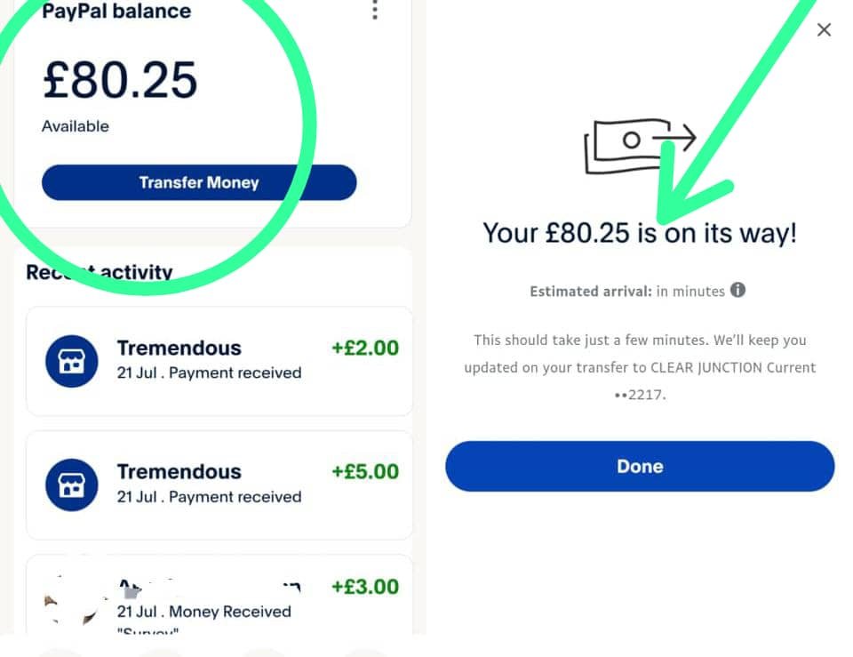853x657 pixels.
Task: Open the Tremendous payment titled with +£5.00
Action: point(179,472)
